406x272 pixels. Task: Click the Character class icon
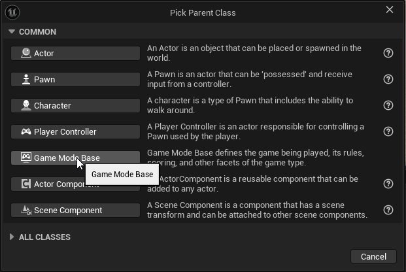pos(26,105)
